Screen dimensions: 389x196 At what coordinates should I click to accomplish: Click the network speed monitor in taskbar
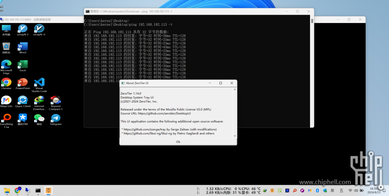[210, 190]
